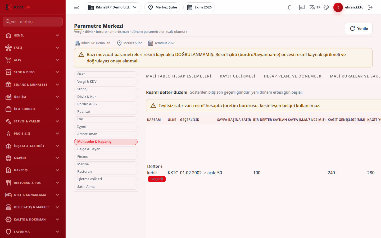Image resolution: width=381 pixels, height=238 pixels.
Task: Open the theme palette icon
Action: (x=326, y=7)
